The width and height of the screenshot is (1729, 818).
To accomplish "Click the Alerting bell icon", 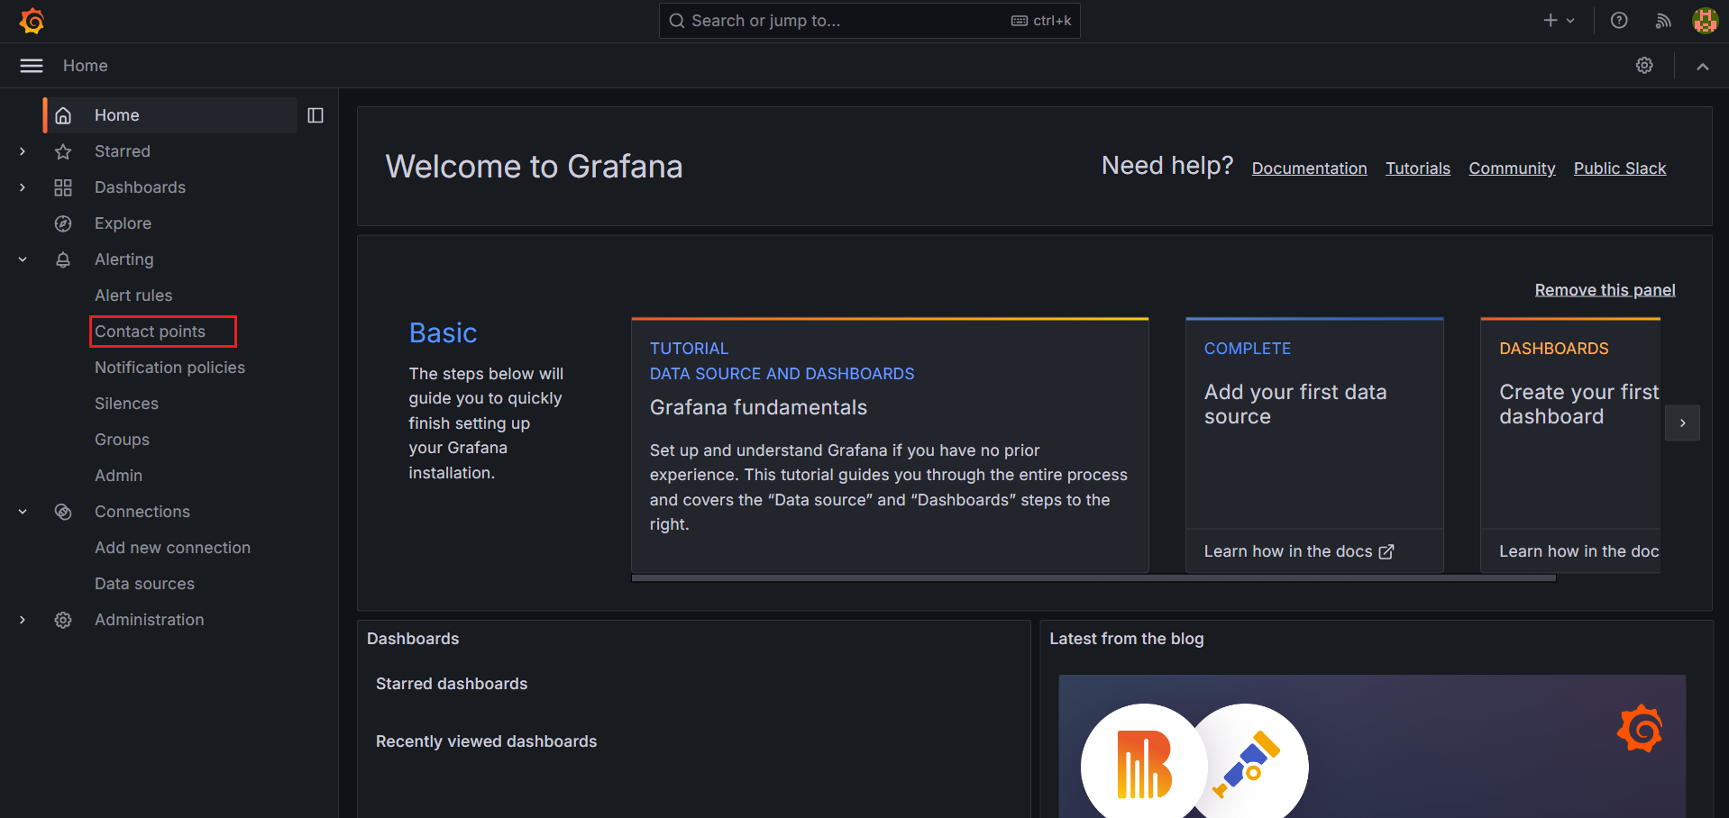I will (63, 259).
